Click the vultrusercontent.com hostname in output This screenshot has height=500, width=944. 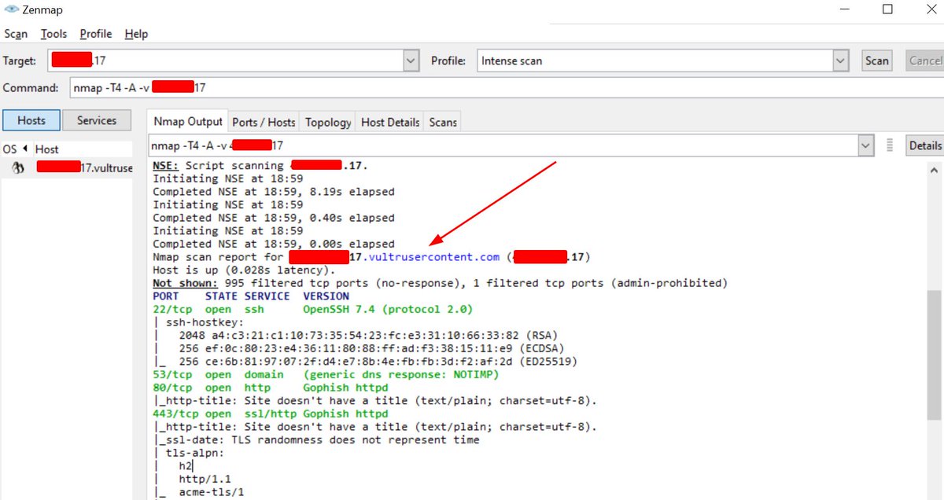434,257
